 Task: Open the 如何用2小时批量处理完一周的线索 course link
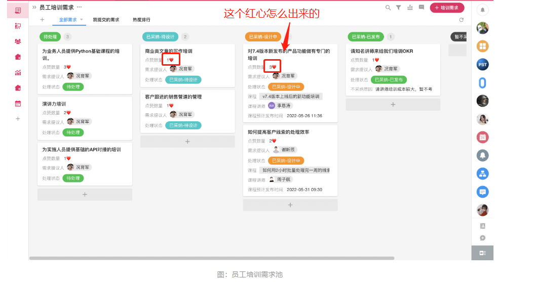click(x=295, y=170)
